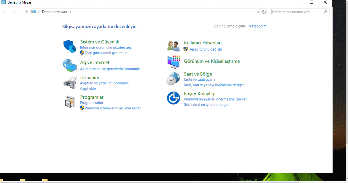Screen dimensions: 348x183
Task: Open Olay günlüklerini görüntüle link
Action: (106, 53)
